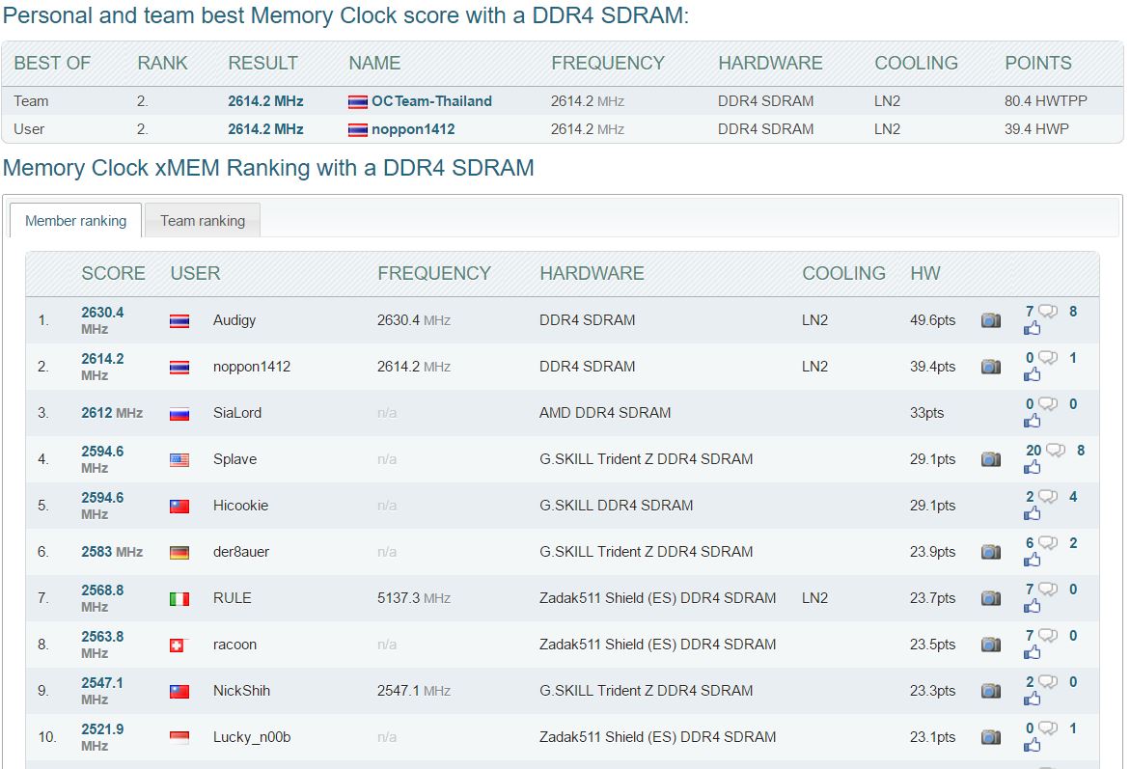Open the comment bubble icon for der8auer

1047,543
